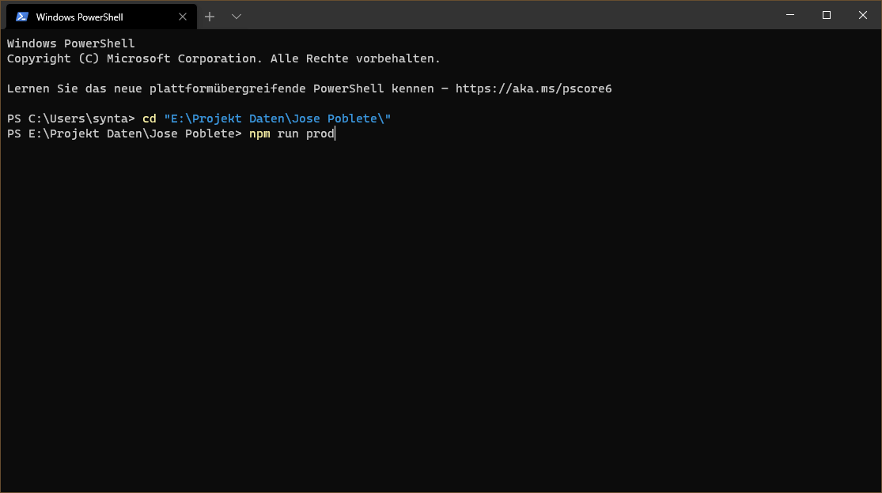Image resolution: width=882 pixels, height=493 pixels.
Task: Click after "npm run prod" at the cursor
Action: [x=335, y=134]
